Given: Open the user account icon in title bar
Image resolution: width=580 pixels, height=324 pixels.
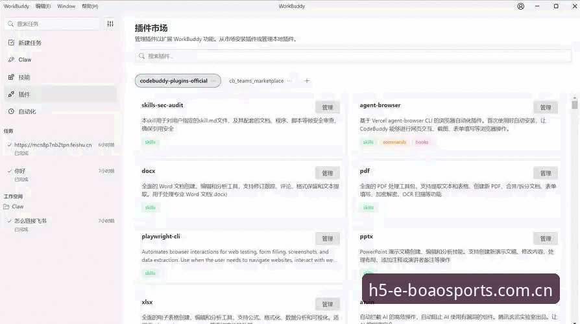Looking at the screenshot, I should [520, 6].
